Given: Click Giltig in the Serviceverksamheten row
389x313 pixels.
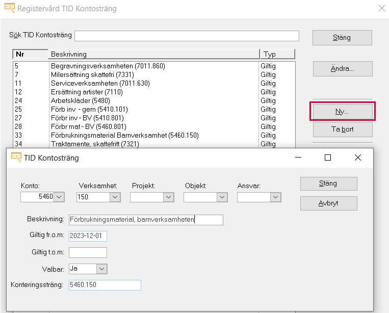Looking at the screenshot, I should tap(268, 83).
